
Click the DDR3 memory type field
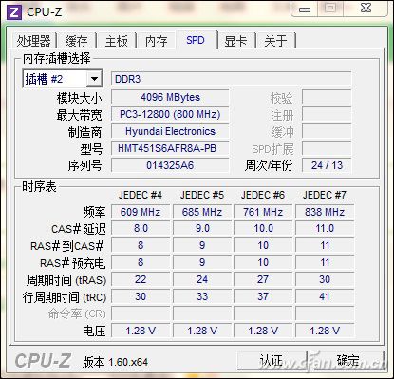point(231,79)
